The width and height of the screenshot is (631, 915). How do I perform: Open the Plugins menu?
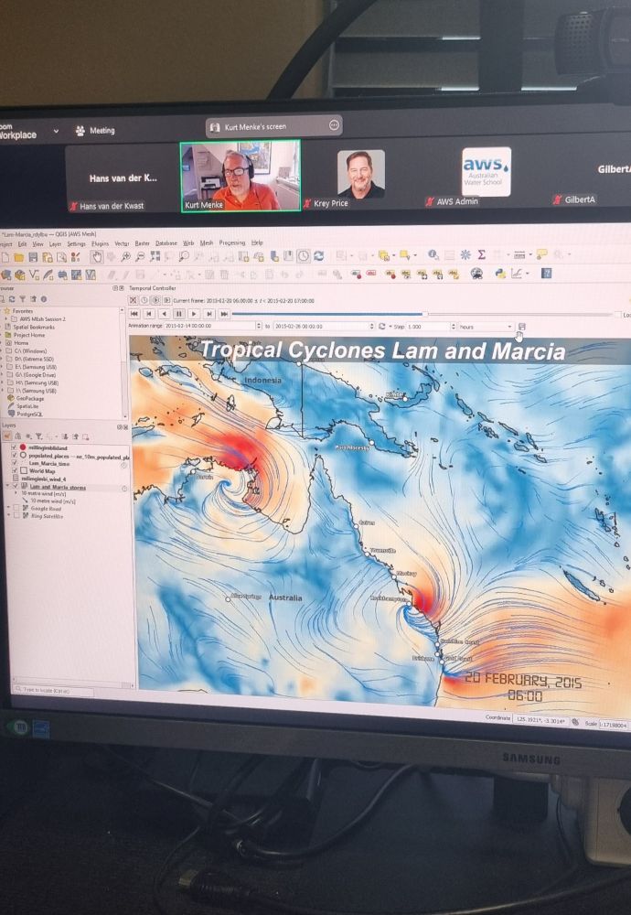pos(100,242)
